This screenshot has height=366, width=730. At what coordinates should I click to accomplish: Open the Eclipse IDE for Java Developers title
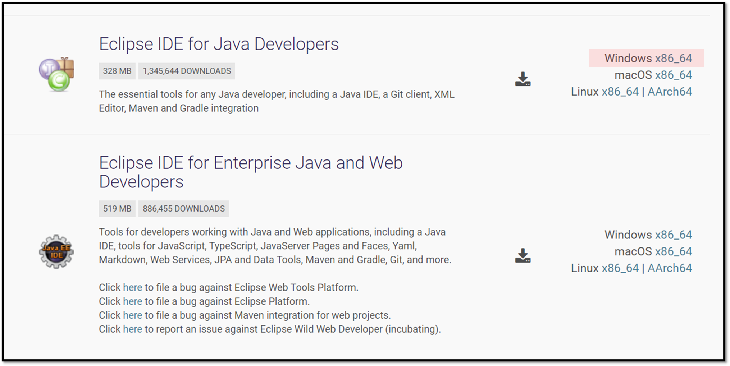pyautogui.click(x=219, y=44)
